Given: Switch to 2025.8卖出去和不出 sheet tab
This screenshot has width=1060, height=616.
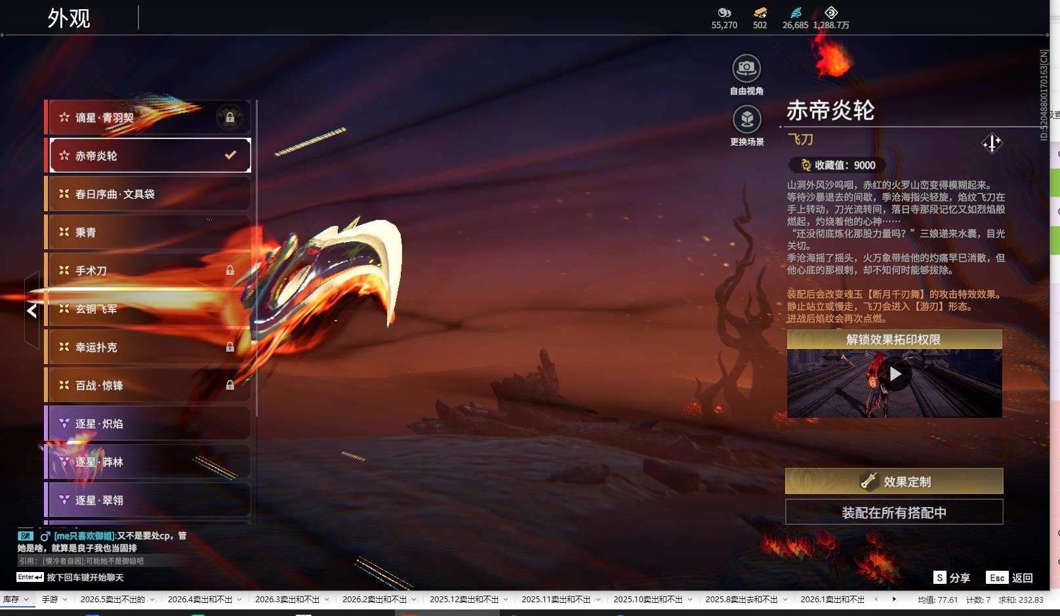Looking at the screenshot, I should click(741, 600).
